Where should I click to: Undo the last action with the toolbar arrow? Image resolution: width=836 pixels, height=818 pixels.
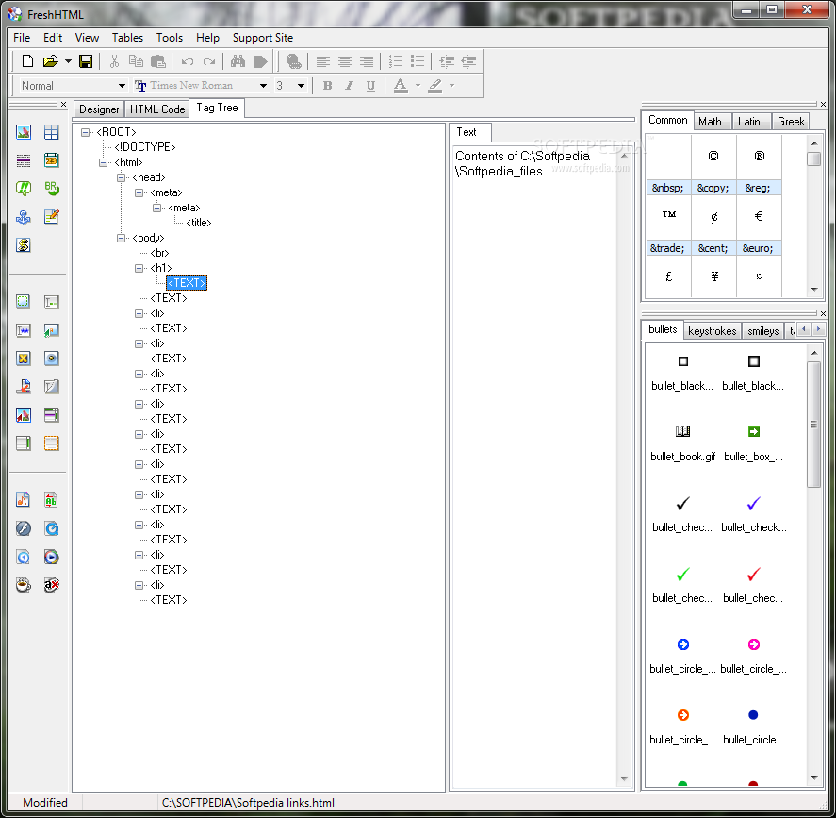188,61
